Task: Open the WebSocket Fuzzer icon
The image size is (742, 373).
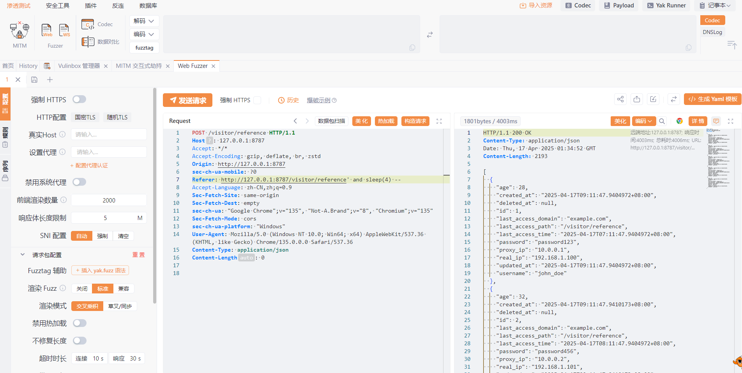Action: tap(64, 30)
